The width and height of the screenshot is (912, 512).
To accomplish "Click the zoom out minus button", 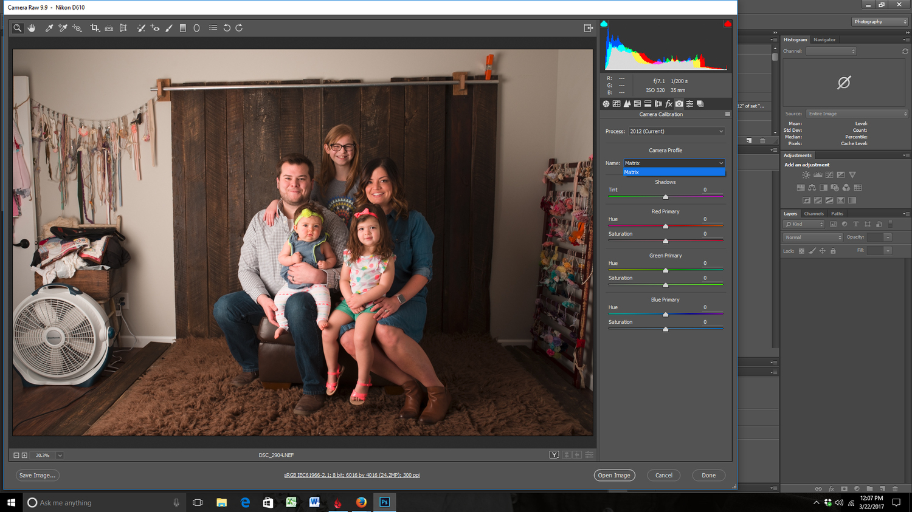I will [x=16, y=455].
